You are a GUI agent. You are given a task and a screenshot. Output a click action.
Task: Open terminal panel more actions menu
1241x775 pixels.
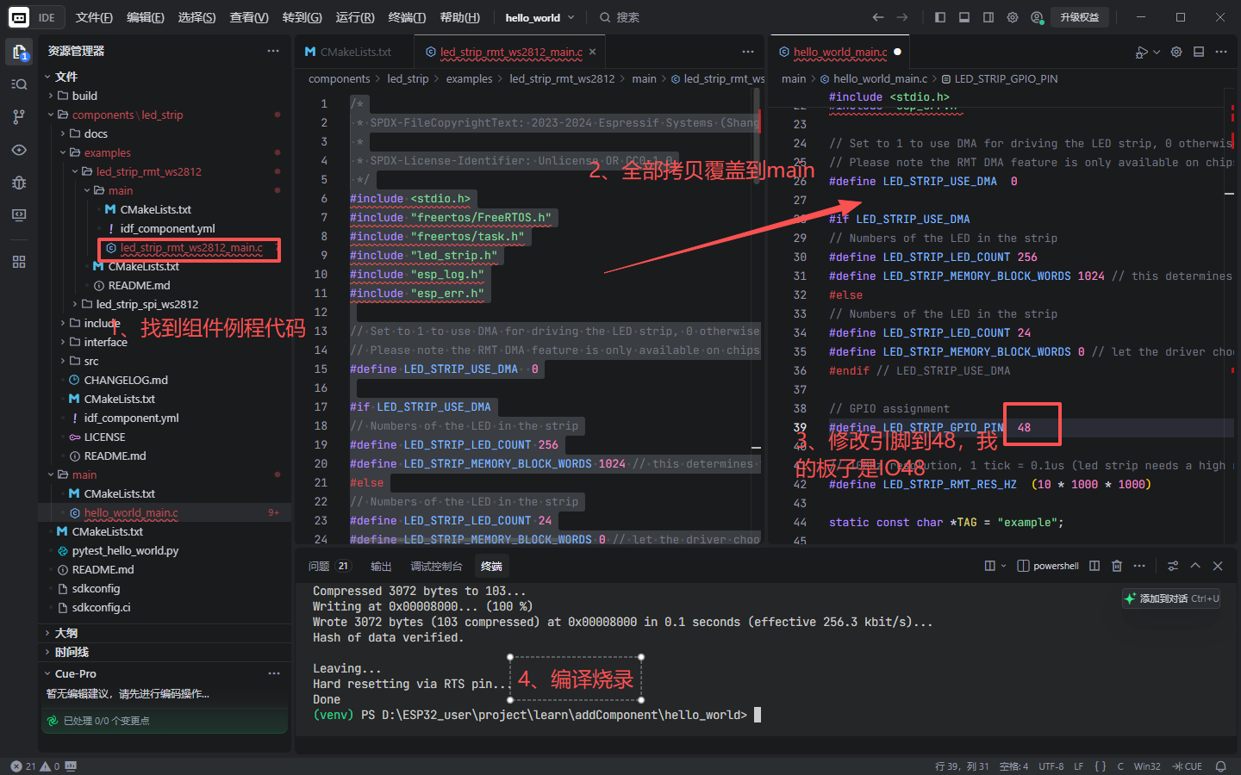pos(1139,566)
